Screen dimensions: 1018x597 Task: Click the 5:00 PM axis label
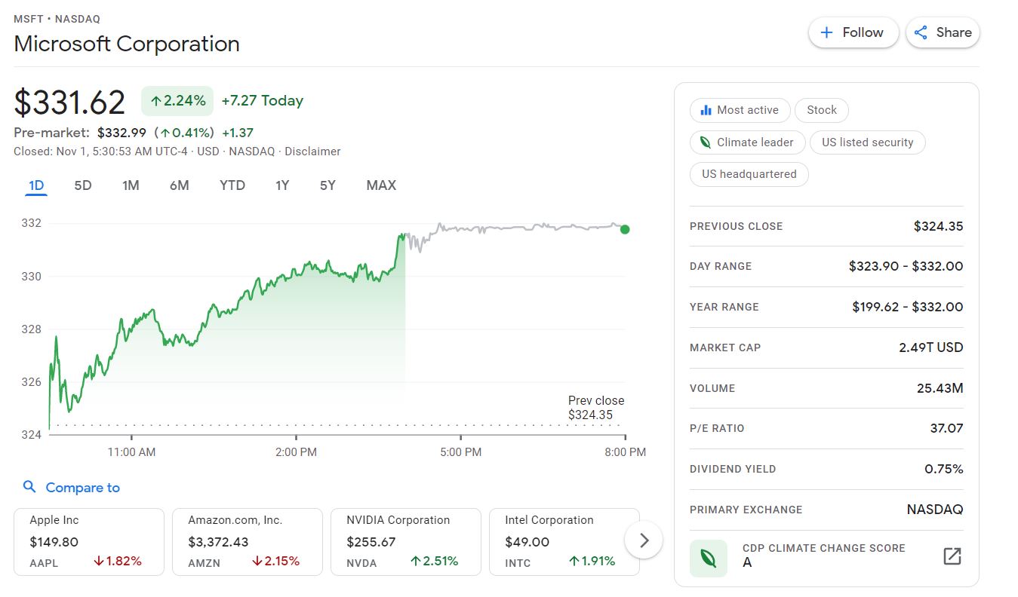[461, 452]
